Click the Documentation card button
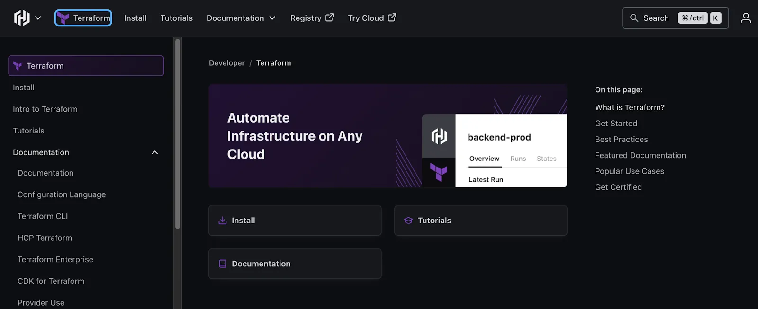Viewport: 758px width, 309px height. click(295, 264)
